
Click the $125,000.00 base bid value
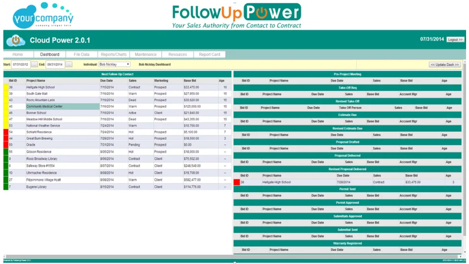(x=192, y=107)
